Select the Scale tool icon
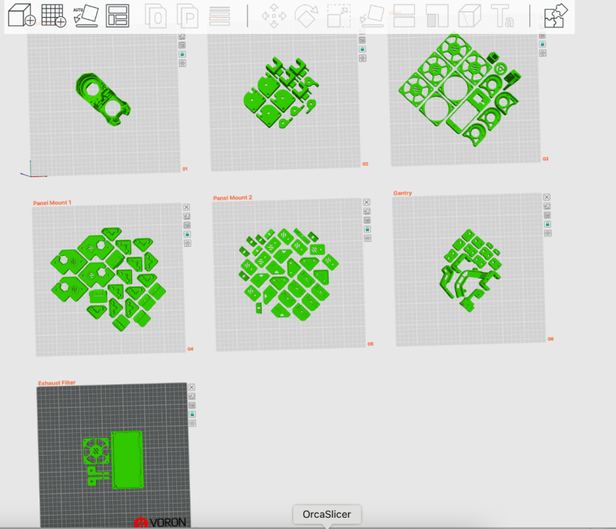Viewport: 616px width, 529px height. pos(339,16)
